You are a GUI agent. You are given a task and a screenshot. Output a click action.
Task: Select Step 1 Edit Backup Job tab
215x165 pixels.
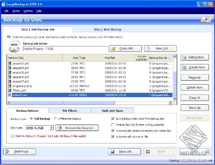coord(38,30)
